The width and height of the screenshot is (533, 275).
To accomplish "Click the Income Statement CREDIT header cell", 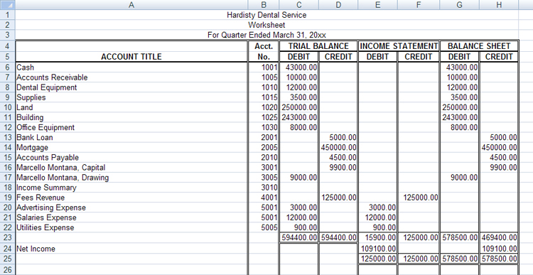I will click(x=419, y=57).
